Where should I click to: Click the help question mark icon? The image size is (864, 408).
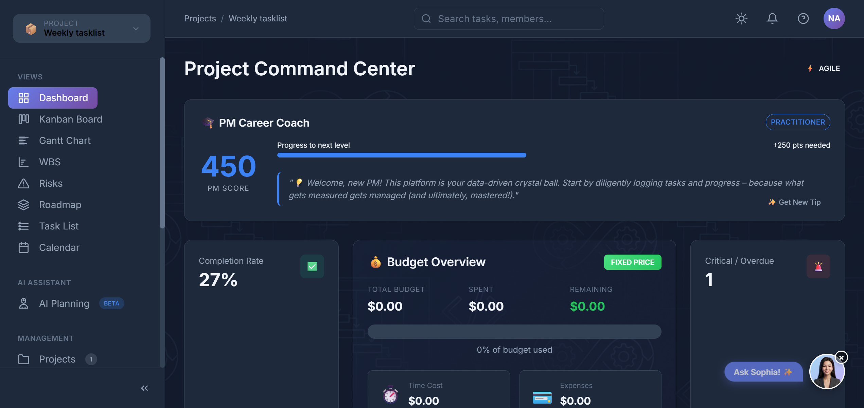tap(803, 18)
